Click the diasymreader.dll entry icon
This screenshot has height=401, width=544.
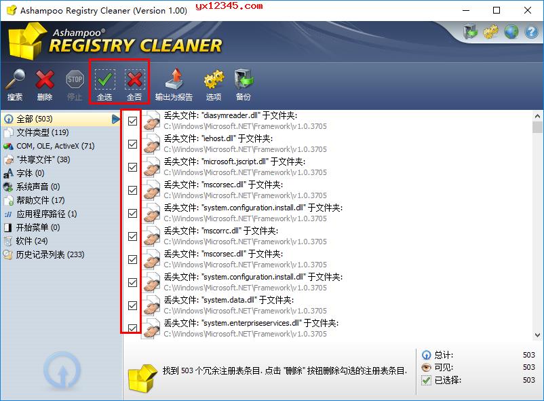(152, 121)
